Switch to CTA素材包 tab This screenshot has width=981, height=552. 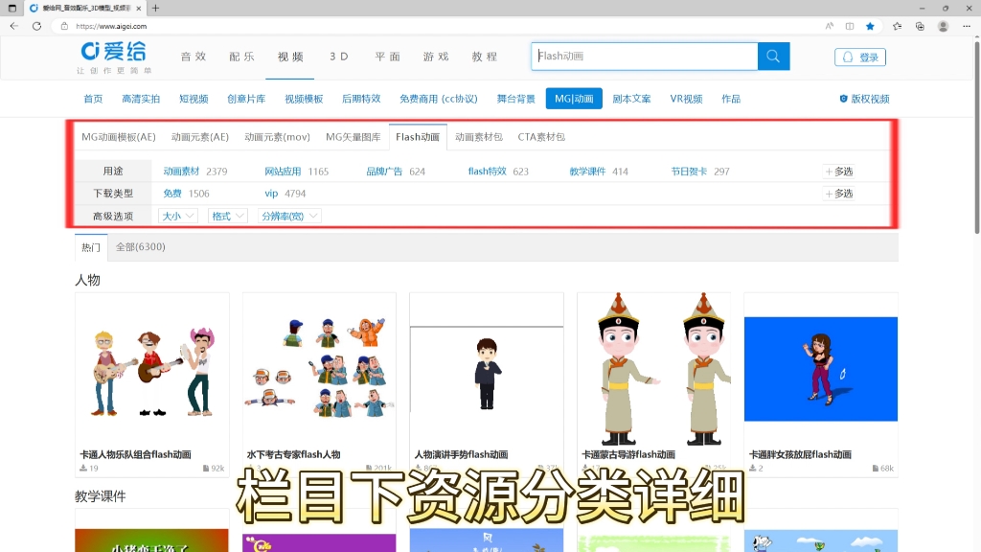point(541,137)
